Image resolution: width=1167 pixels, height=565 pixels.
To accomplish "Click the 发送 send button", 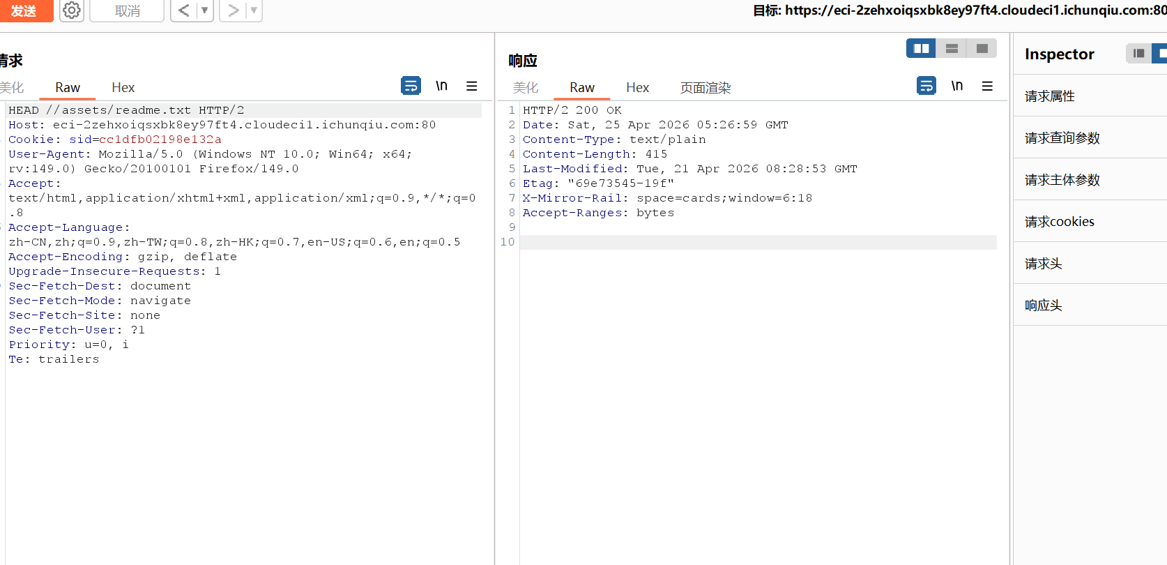I will point(25,10).
